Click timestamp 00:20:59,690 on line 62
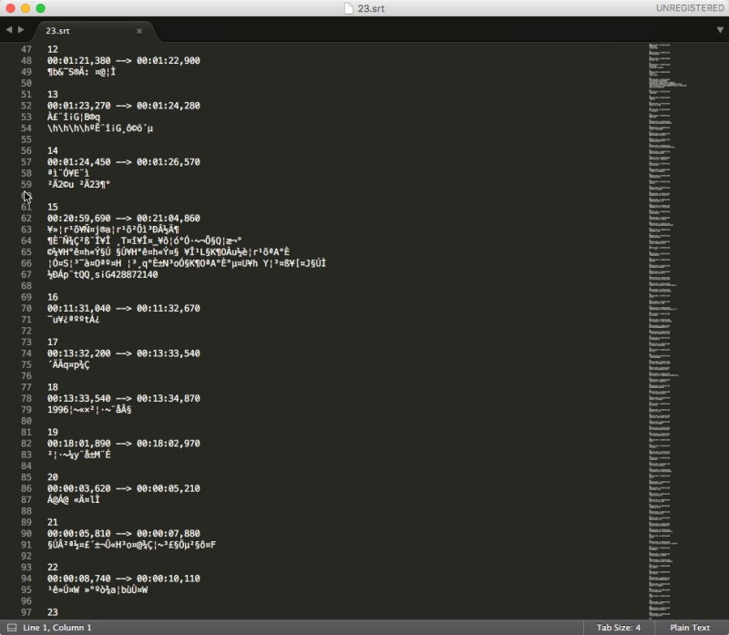The height and width of the screenshot is (635, 729). (x=79, y=218)
